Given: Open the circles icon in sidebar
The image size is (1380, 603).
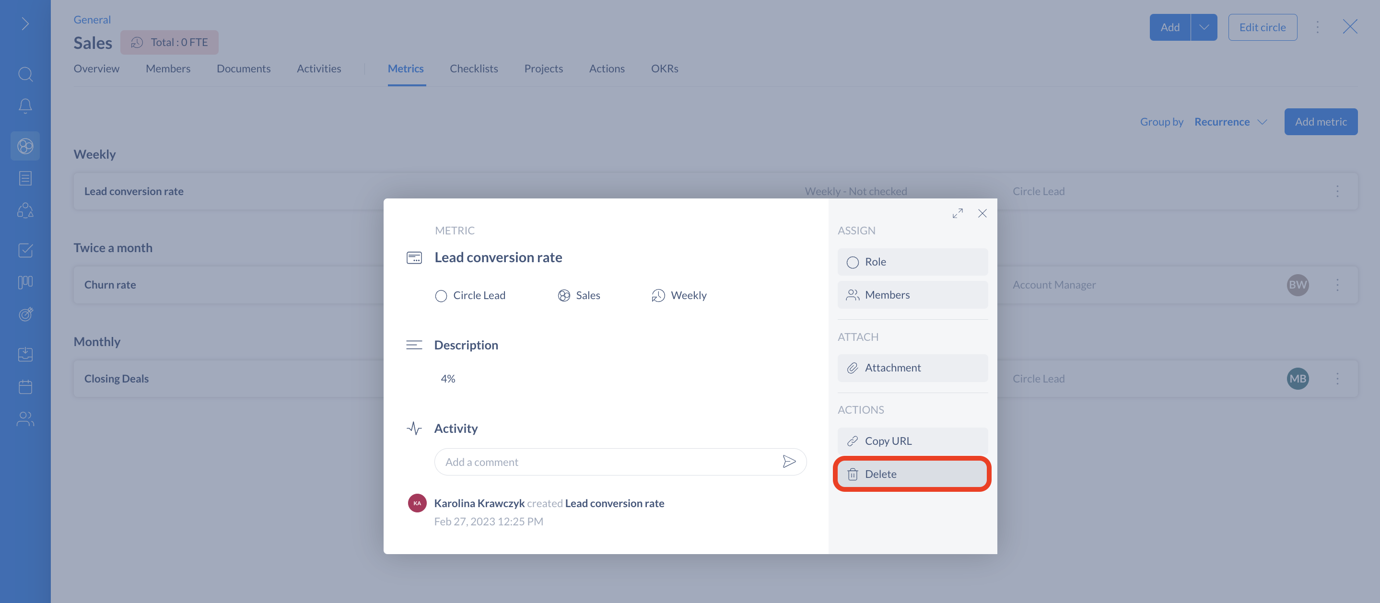Looking at the screenshot, I should pos(25,146).
